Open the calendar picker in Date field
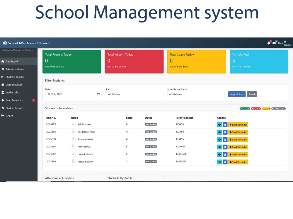293x219 pixels. click(98, 94)
